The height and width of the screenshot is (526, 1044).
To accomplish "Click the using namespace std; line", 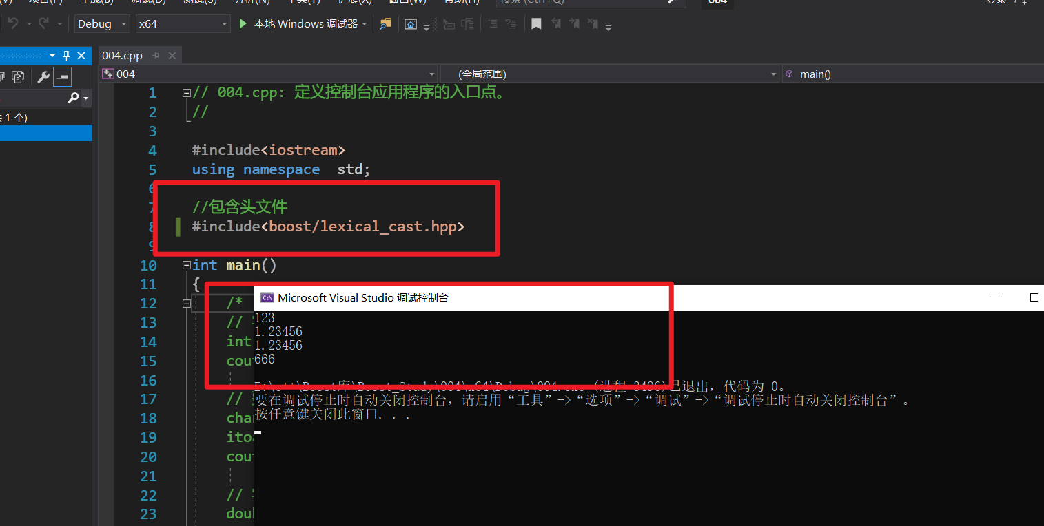I will [281, 169].
